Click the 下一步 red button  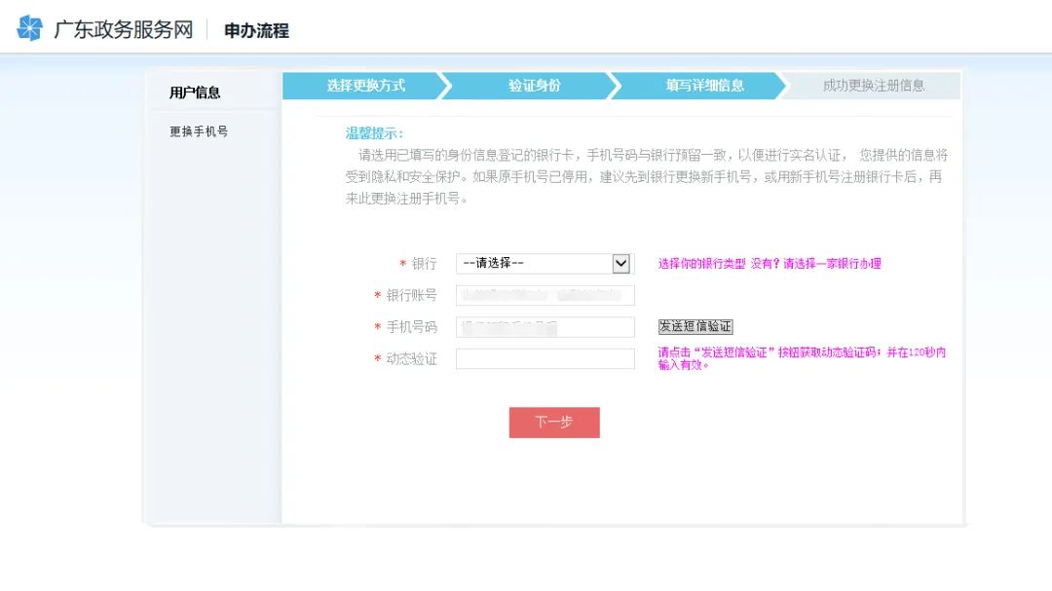coord(554,423)
